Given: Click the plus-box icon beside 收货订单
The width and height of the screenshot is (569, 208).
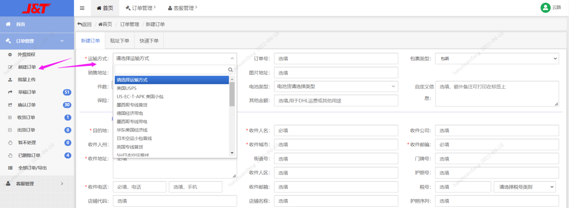Looking at the screenshot, I should [x=10, y=118].
